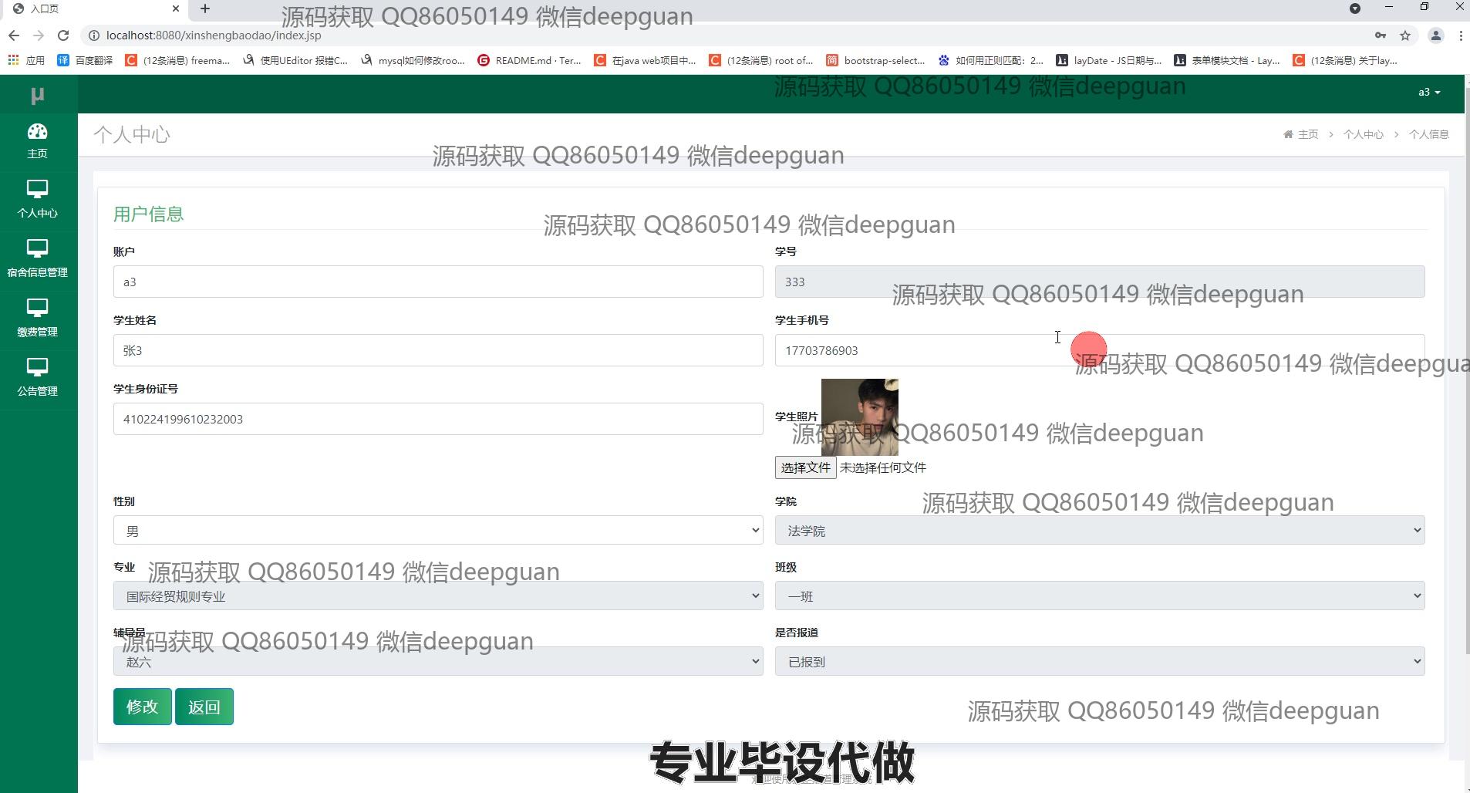This screenshot has width=1470, height=793.
Task: Open 缴费管理 sidebar icon
Action: pyautogui.click(x=37, y=308)
